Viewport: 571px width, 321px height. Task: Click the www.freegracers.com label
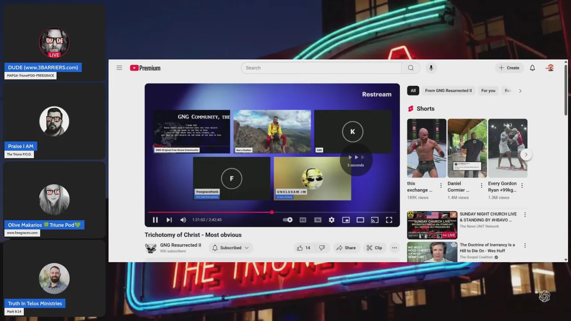pyautogui.click(x=22, y=233)
